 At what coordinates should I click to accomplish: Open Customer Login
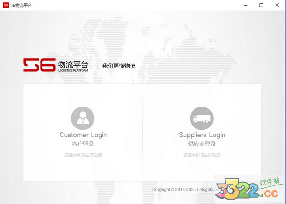(83, 135)
